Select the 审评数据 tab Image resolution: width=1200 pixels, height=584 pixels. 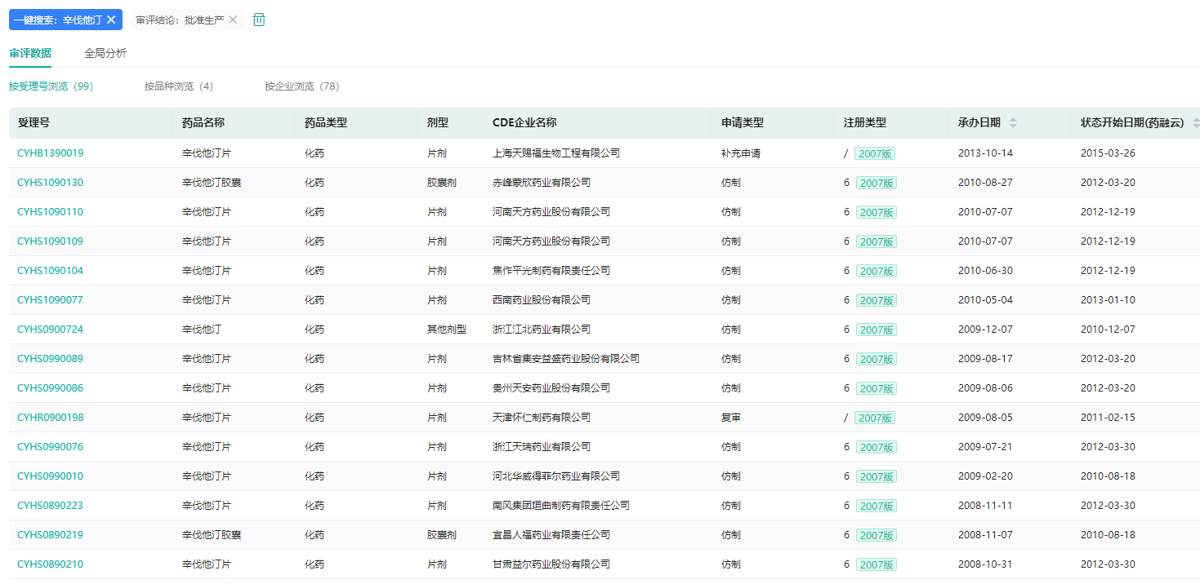coord(30,53)
